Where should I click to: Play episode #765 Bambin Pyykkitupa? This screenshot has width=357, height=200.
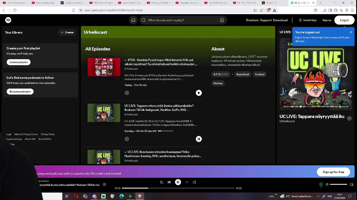(x=199, y=93)
